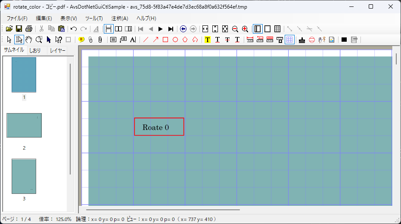Choose the sticky note comment tool

(81, 40)
